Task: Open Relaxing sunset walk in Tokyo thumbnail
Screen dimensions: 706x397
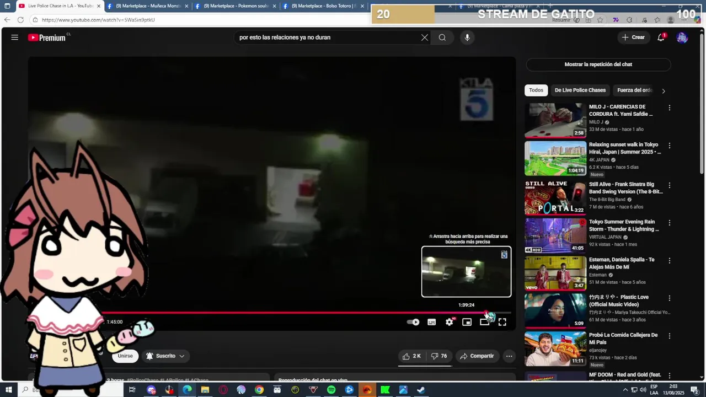Action: 555,158
